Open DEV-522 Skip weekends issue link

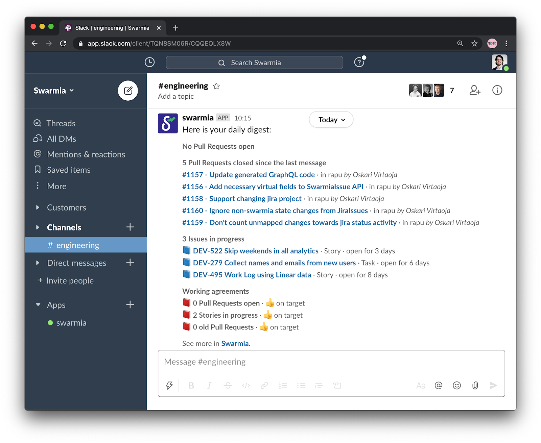pos(255,251)
